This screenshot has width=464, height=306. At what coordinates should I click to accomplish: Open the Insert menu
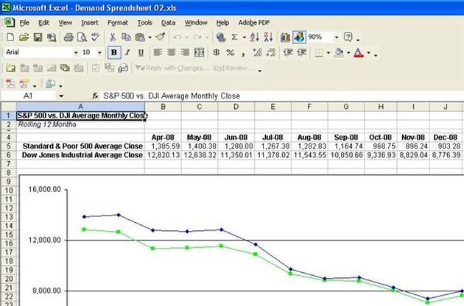coord(89,23)
